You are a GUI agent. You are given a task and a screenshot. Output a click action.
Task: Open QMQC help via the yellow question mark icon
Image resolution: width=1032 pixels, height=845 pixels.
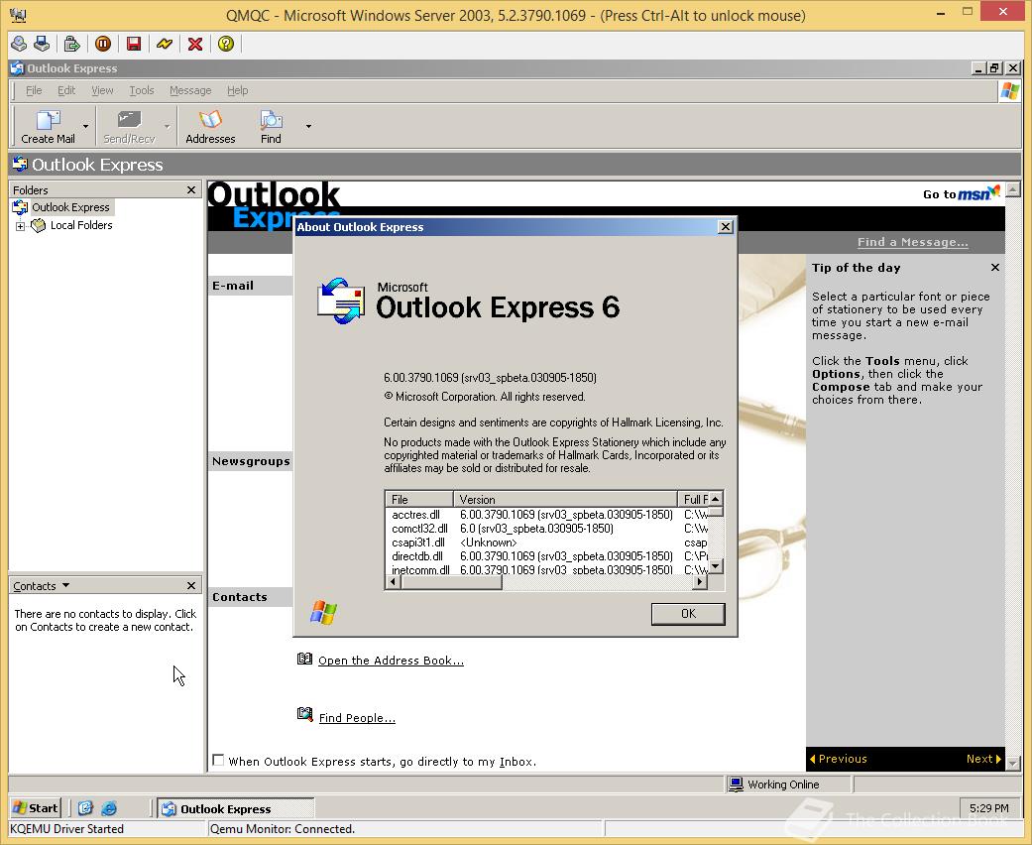[x=226, y=44]
